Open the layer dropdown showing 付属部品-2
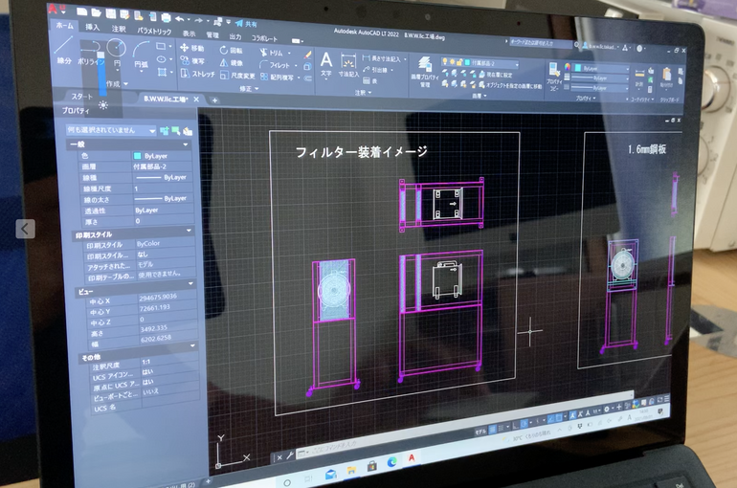Viewport: 737px width, 488px height. coord(480,62)
